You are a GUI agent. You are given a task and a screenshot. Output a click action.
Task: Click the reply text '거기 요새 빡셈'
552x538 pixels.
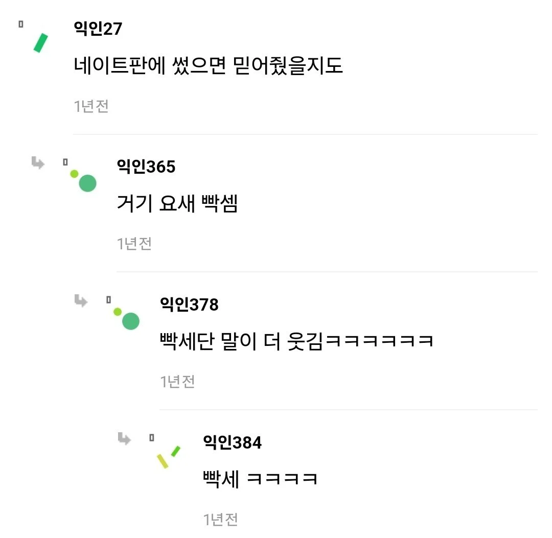(x=177, y=204)
